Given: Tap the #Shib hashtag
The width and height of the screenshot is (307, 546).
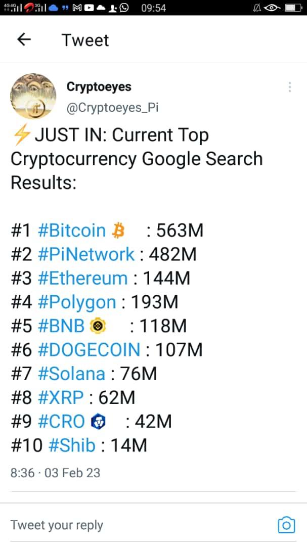Looking at the screenshot, I should [72, 445].
